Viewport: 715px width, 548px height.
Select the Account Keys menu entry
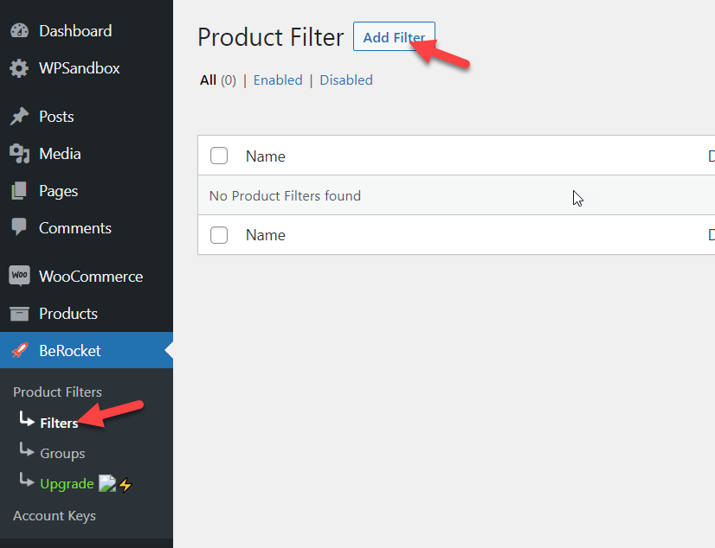[x=55, y=516]
